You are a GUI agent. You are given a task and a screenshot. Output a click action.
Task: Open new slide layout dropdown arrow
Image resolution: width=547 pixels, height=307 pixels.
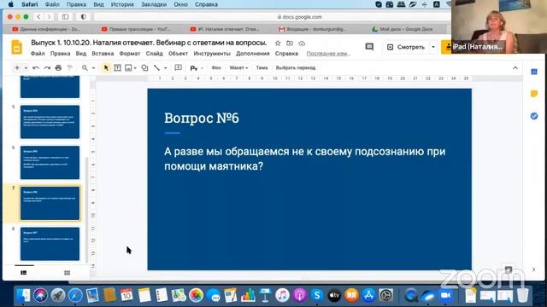pos(26,68)
